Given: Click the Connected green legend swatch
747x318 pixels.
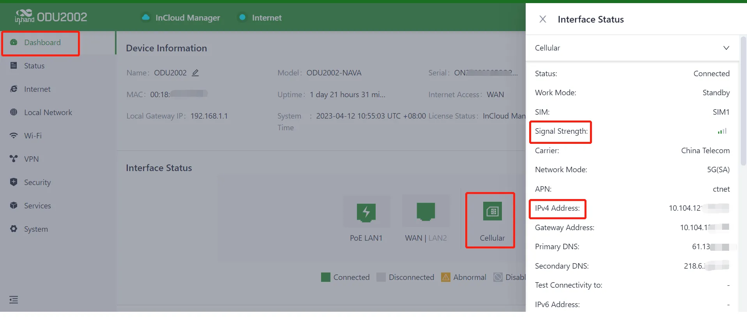Looking at the screenshot, I should (325, 277).
